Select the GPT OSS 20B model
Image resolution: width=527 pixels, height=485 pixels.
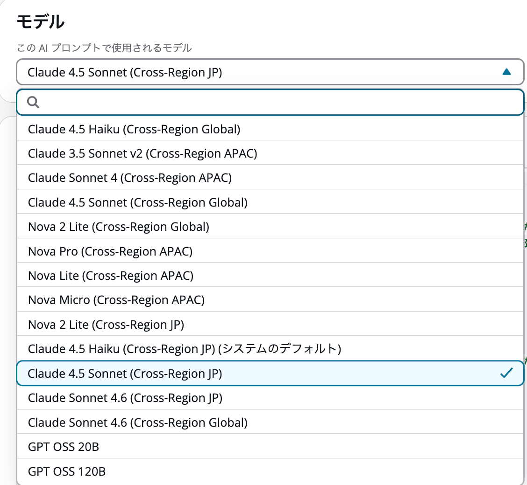[270, 447]
